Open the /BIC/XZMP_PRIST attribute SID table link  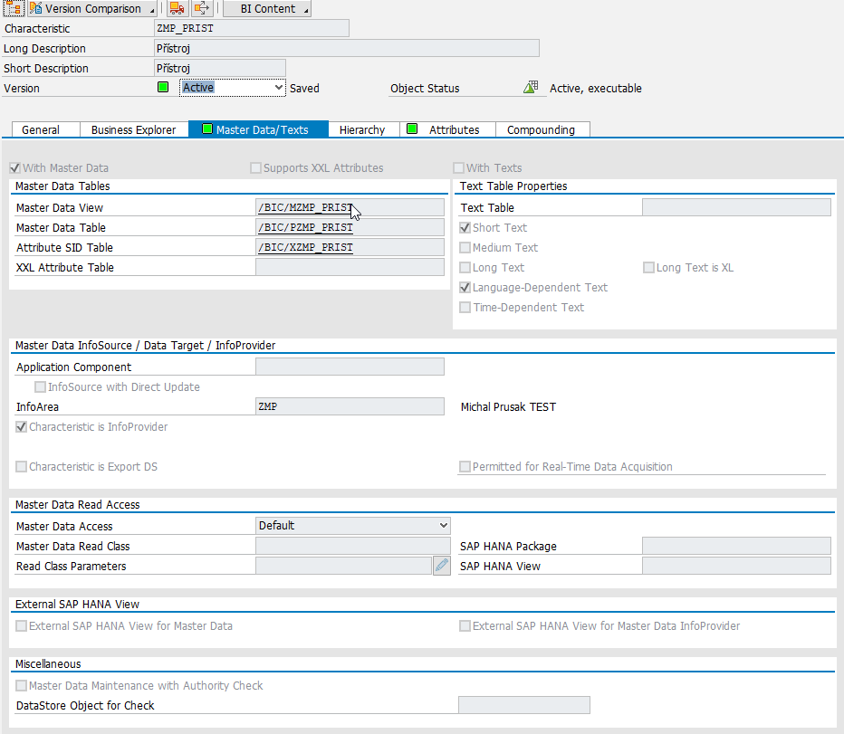pos(305,248)
